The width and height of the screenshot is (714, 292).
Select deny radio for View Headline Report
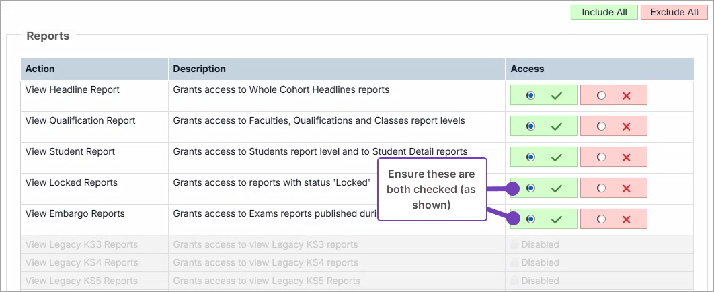coord(601,96)
